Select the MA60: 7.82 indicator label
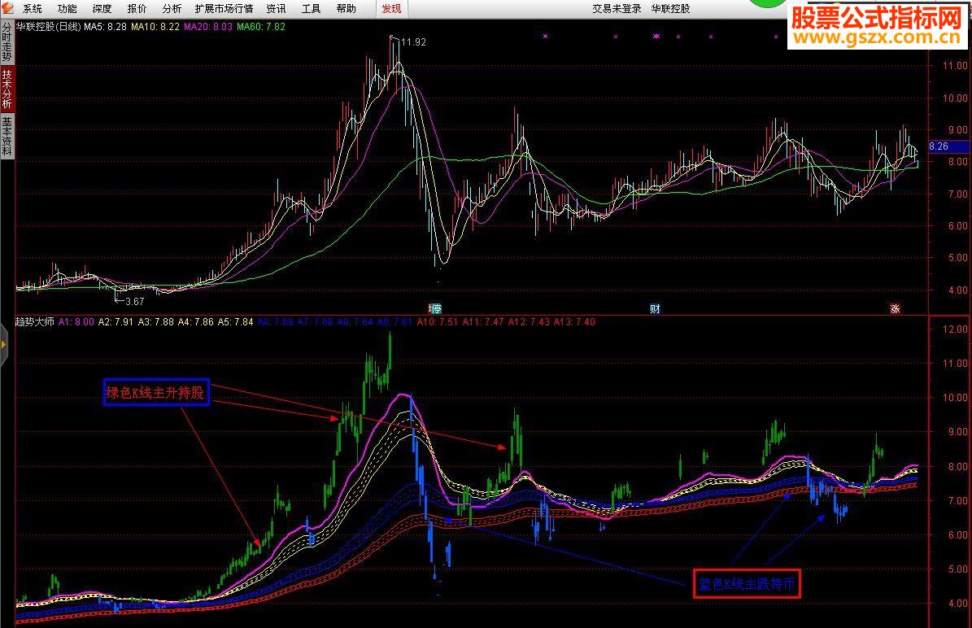 click(261, 27)
